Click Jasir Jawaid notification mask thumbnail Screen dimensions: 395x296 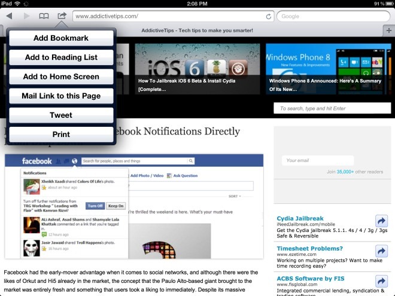(x=32, y=248)
